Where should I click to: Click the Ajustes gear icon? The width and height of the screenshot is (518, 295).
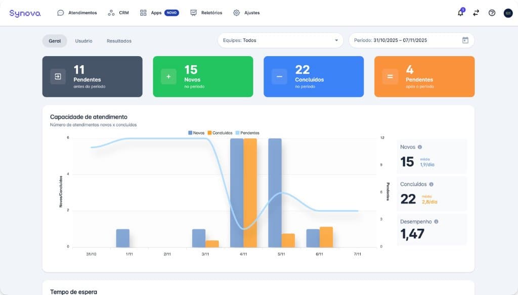[x=237, y=13]
